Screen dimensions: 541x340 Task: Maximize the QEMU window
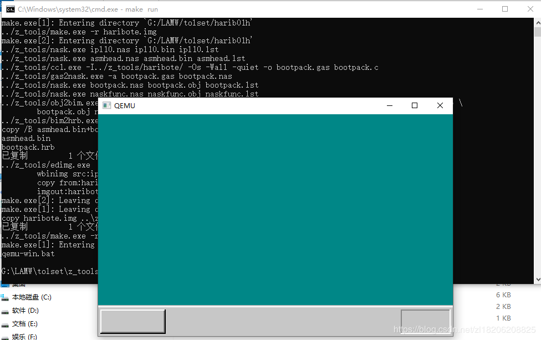415,105
